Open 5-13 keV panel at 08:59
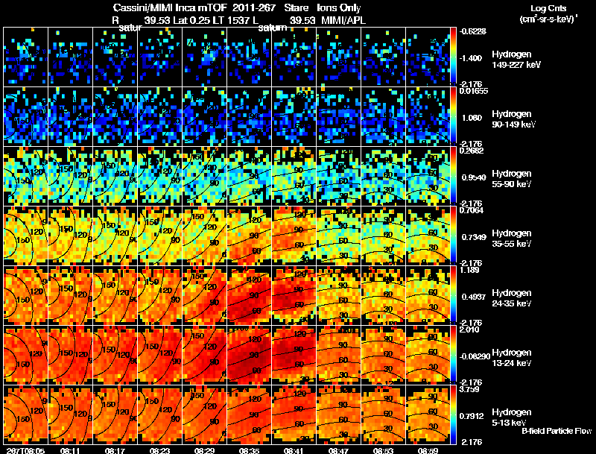Image resolution: width=596 pixels, height=454 pixels. click(428, 414)
